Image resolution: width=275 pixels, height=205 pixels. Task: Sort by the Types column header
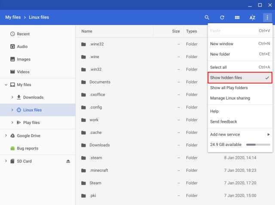pos(192,31)
